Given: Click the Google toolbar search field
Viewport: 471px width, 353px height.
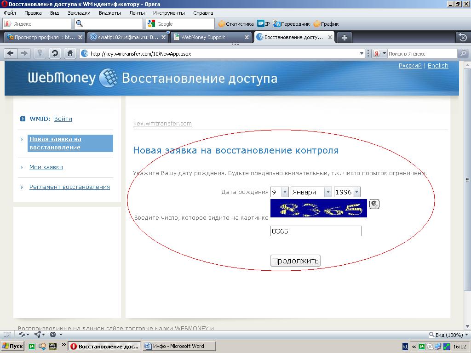Looking at the screenshot, I should point(180,24).
